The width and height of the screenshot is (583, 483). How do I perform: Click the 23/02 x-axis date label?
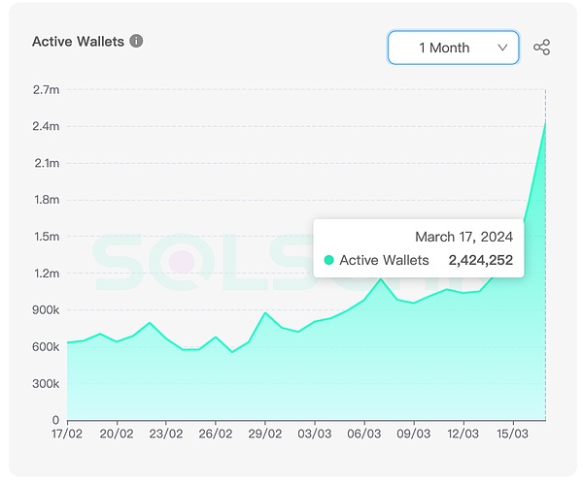(x=166, y=435)
